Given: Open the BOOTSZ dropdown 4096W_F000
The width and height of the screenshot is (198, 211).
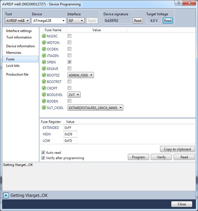Looking at the screenshot, I should pos(81,75).
